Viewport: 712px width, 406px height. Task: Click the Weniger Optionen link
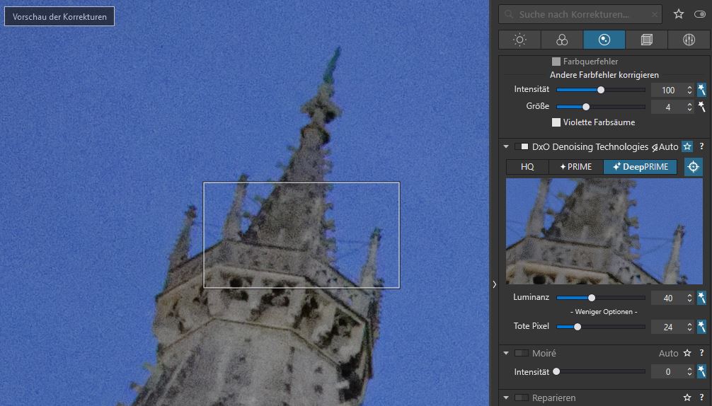tap(604, 312)
